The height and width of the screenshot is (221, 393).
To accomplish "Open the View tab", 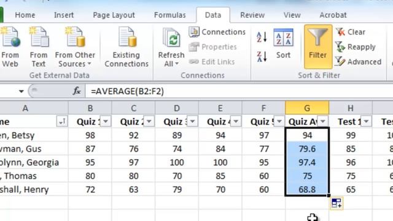I will pyautogui.click(x=292, y=15).
